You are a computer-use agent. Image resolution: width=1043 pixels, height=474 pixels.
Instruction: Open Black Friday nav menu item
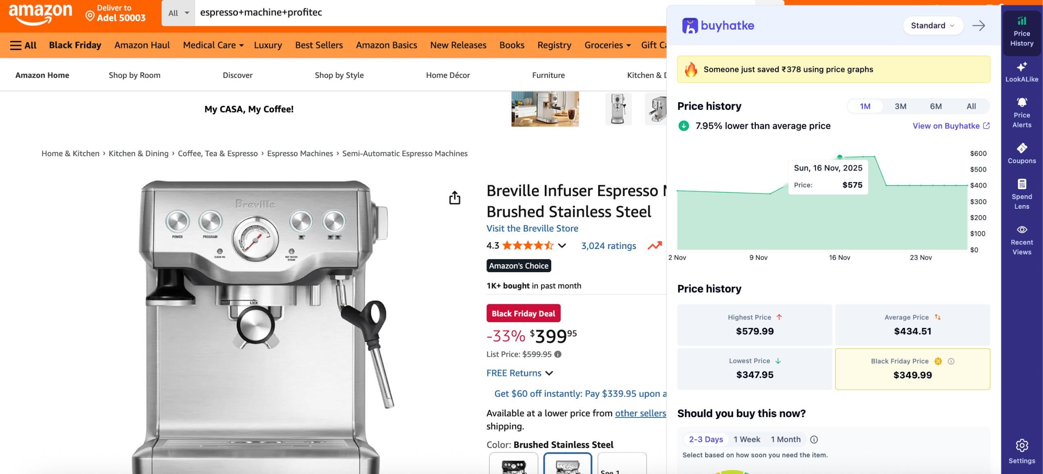click(75, 45)
